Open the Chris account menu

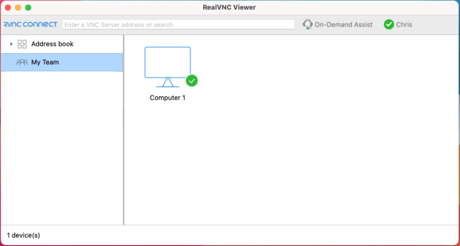(404, 24)
